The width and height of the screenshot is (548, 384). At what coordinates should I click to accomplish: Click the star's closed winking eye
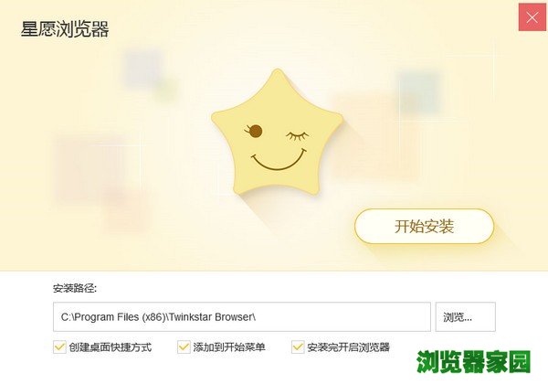coord(298,135)
